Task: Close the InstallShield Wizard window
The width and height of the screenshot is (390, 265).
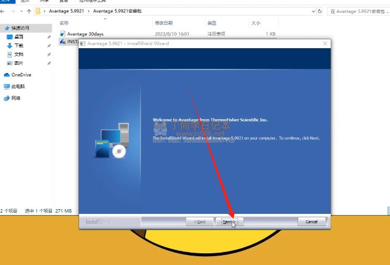Action: pyautogui.click(x=325, y=43)
